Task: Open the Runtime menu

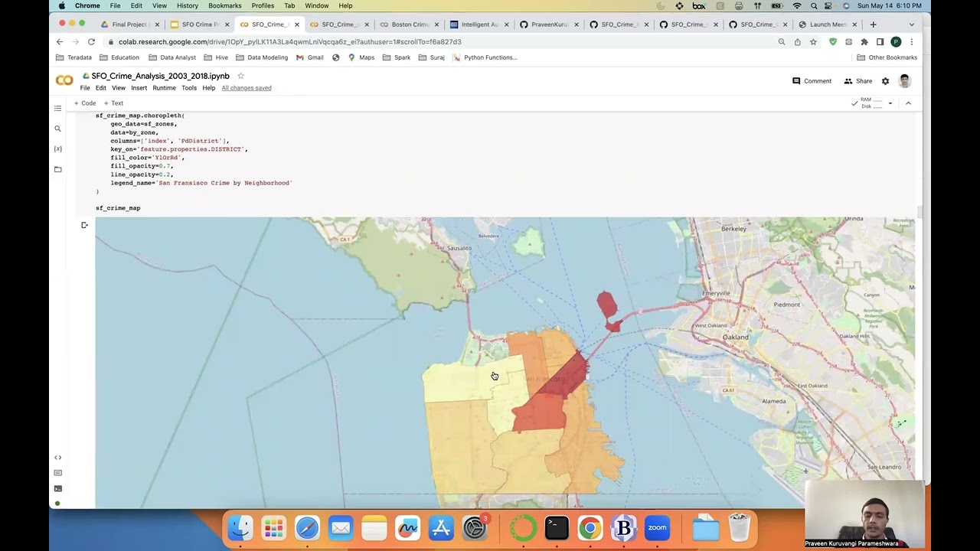Action: (x=164, y=88)
